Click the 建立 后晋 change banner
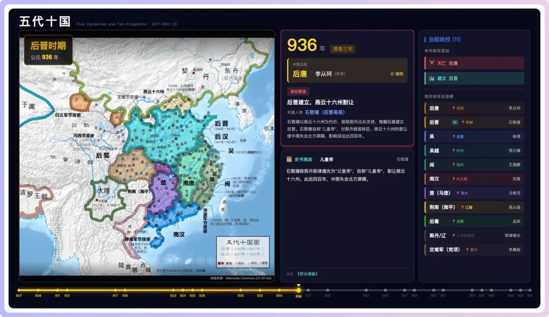 pyautogui.click(x=474, y=78)
